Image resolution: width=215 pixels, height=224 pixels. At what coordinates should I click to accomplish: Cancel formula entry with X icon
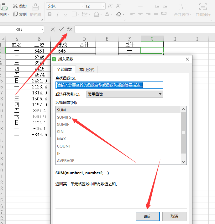(x=53, y=30)
